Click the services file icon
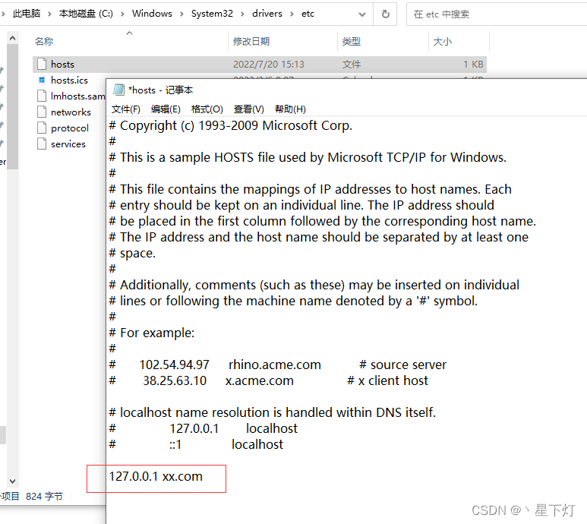 click(42, 144)
